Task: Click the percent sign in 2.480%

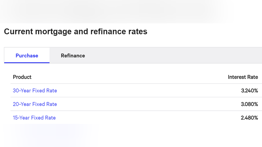Action: coord(256,118)
